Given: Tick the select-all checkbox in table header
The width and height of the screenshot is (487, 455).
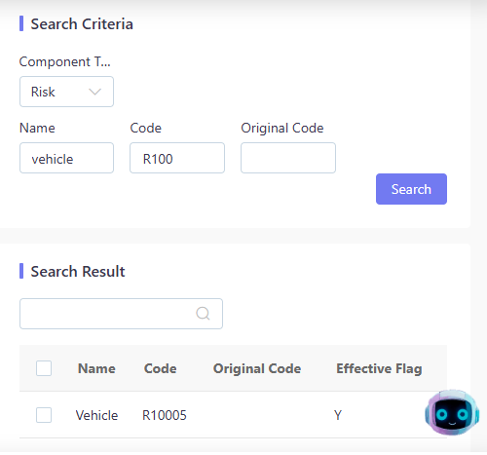Looking at the screenshot, I should [44, 368].
